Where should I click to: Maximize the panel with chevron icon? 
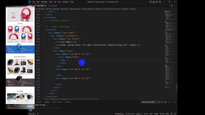click(172, 102)
